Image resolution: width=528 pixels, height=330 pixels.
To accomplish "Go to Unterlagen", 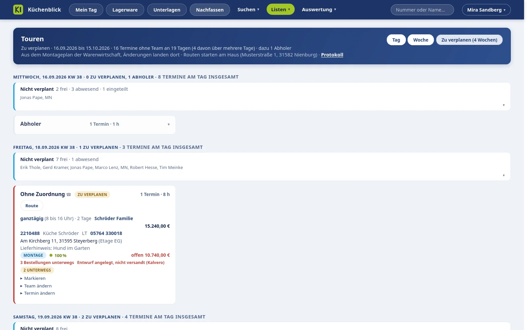I will 167,10.
